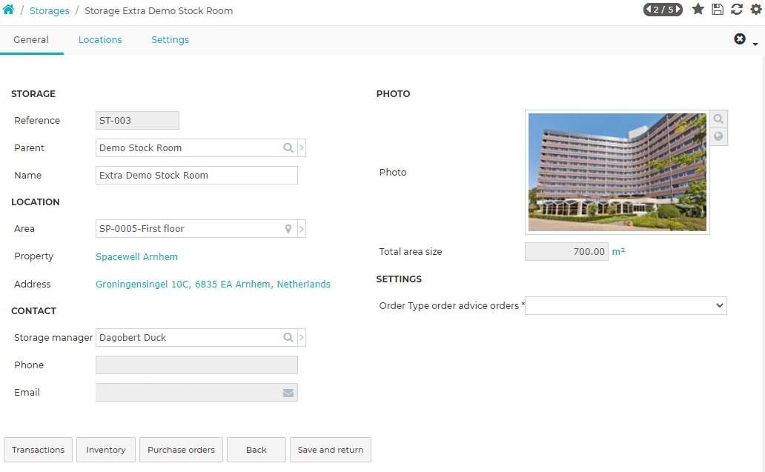Mark storage as favorite with star icon
The width and height of the screenshot is (765, 472).
(698, 10)
